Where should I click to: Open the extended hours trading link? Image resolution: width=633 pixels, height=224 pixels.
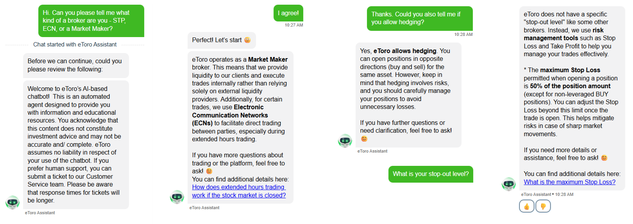239,191
